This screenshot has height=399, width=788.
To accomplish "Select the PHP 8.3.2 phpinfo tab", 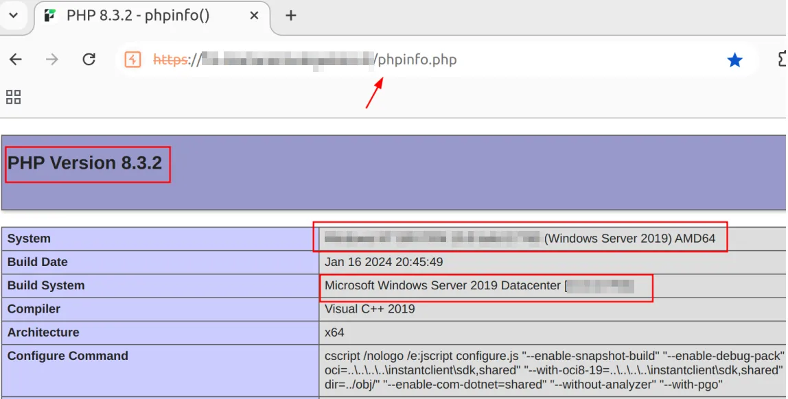I will coord(137,15).
